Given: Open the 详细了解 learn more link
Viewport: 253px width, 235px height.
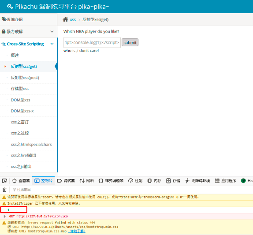Looking at the screenshot, I should pos(77,231).
